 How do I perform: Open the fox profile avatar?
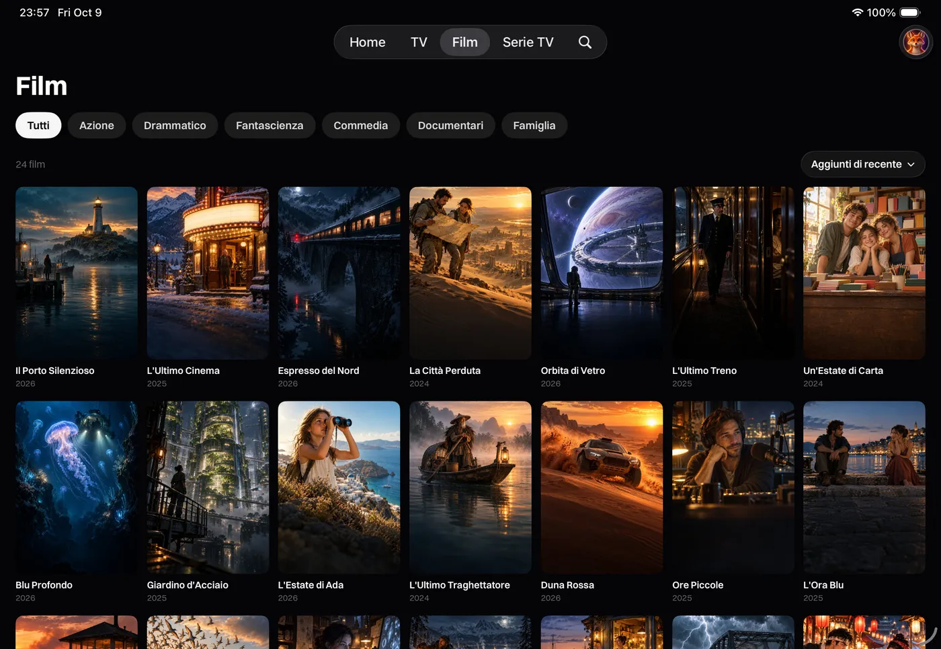click(915, 42)
